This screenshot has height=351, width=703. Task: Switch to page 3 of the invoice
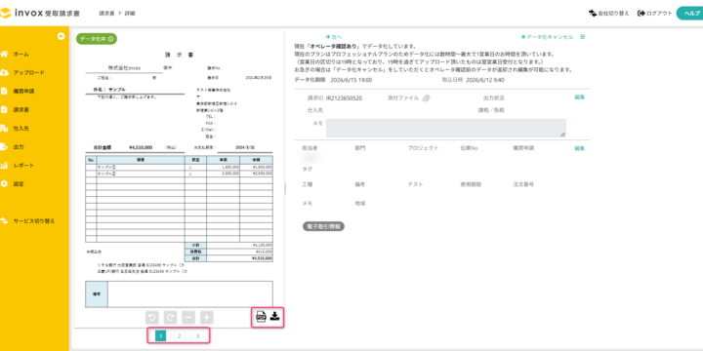point(197,335)
